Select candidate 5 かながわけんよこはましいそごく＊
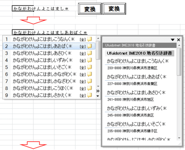 point(49,67)
